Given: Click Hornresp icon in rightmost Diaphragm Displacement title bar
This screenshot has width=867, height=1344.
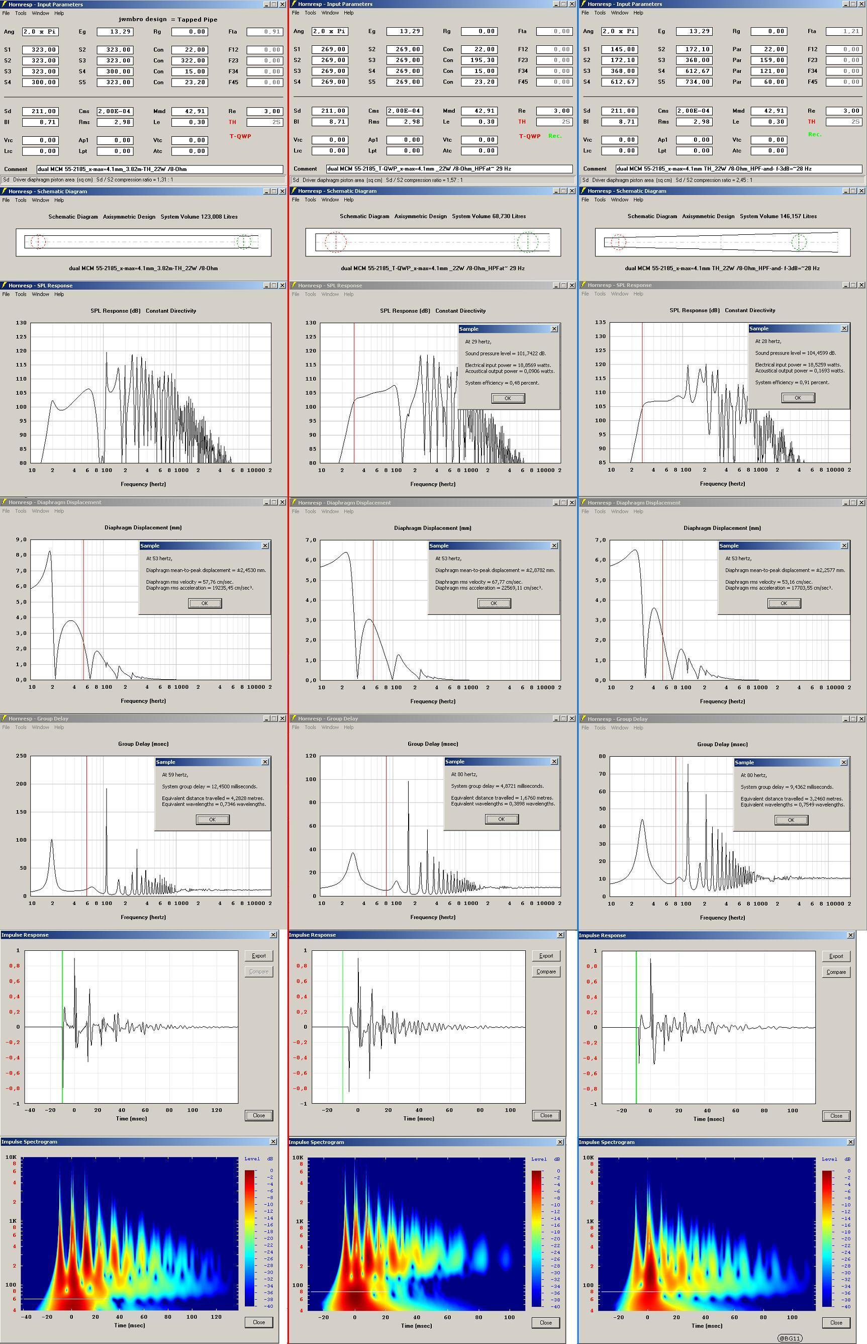Looking at the screenshot, I should coord(583,503).
